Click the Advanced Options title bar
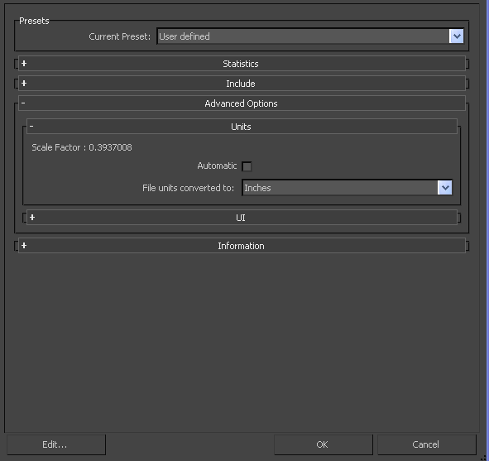 point(242,103)
